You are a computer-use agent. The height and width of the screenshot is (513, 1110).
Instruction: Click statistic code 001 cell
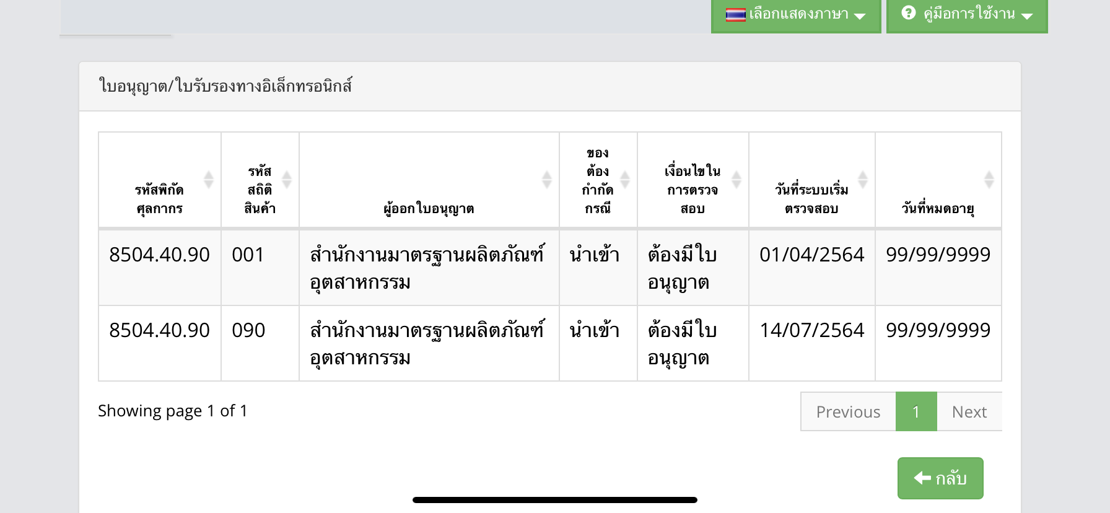(260, 268)
